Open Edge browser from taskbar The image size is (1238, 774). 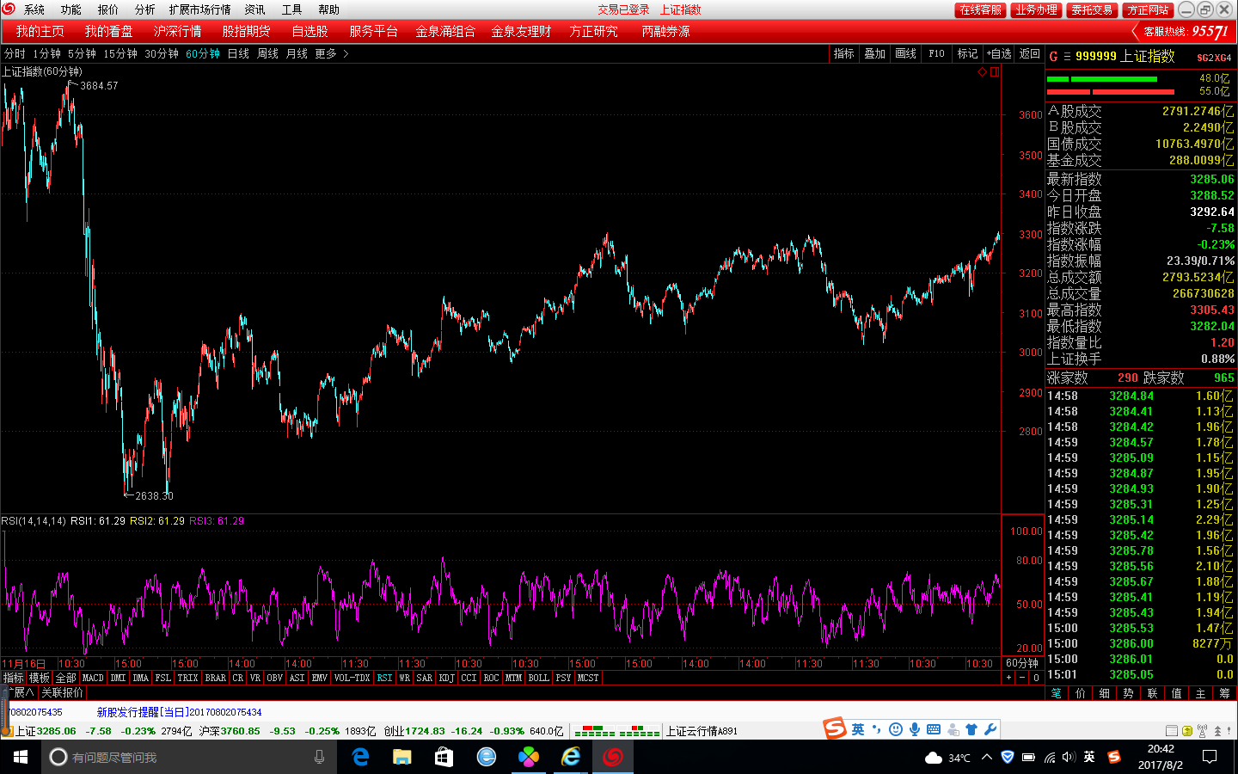pos(360,757)
